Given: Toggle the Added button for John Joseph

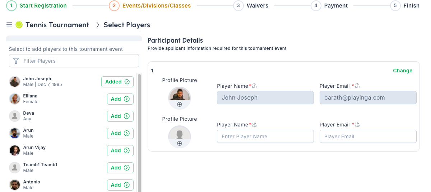Looking at the screenshot, I should (117, 82).
